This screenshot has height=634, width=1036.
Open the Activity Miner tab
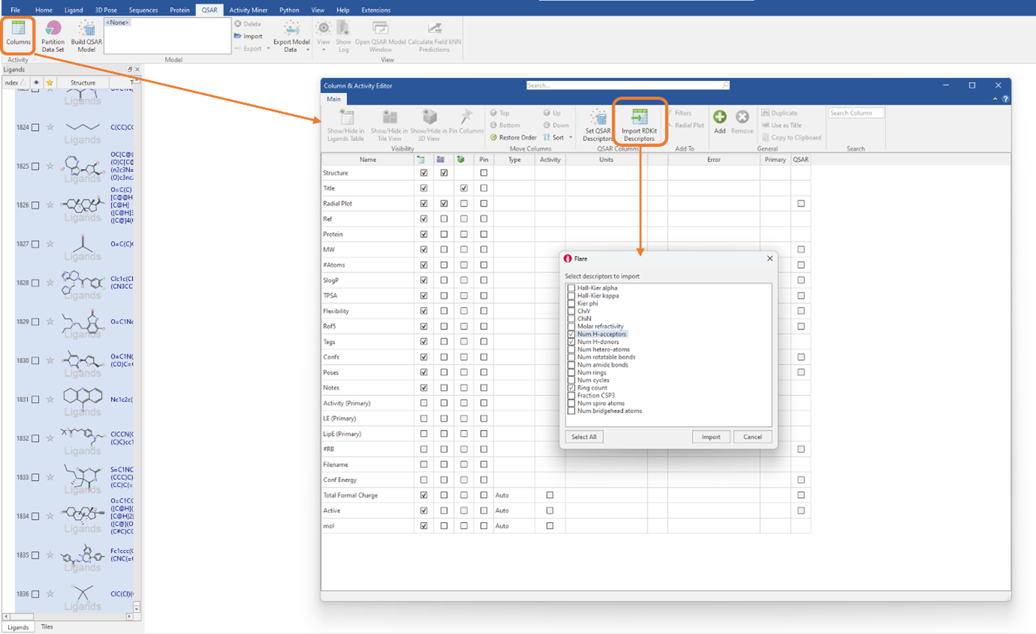(x=249, y=10)
